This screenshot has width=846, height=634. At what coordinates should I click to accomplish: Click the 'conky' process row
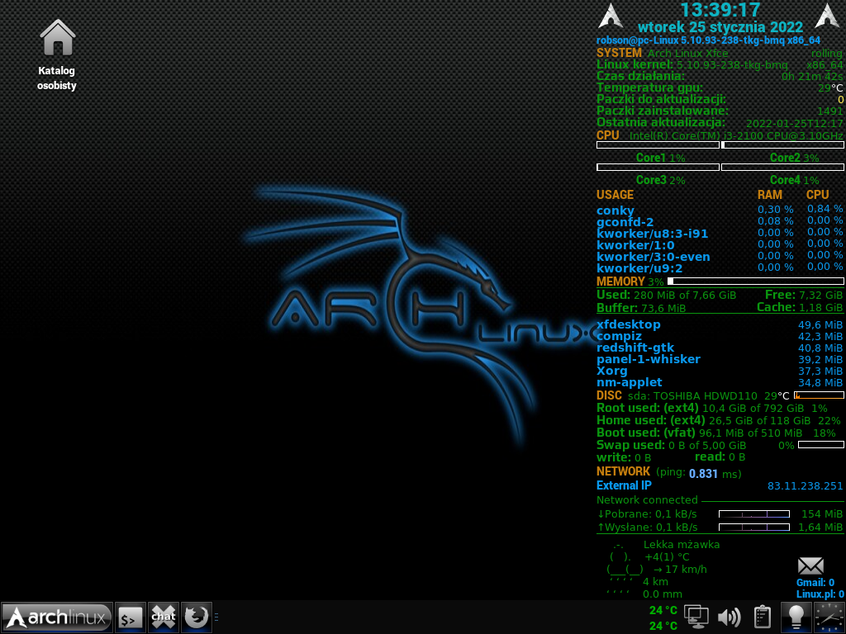tap(720, 210)
